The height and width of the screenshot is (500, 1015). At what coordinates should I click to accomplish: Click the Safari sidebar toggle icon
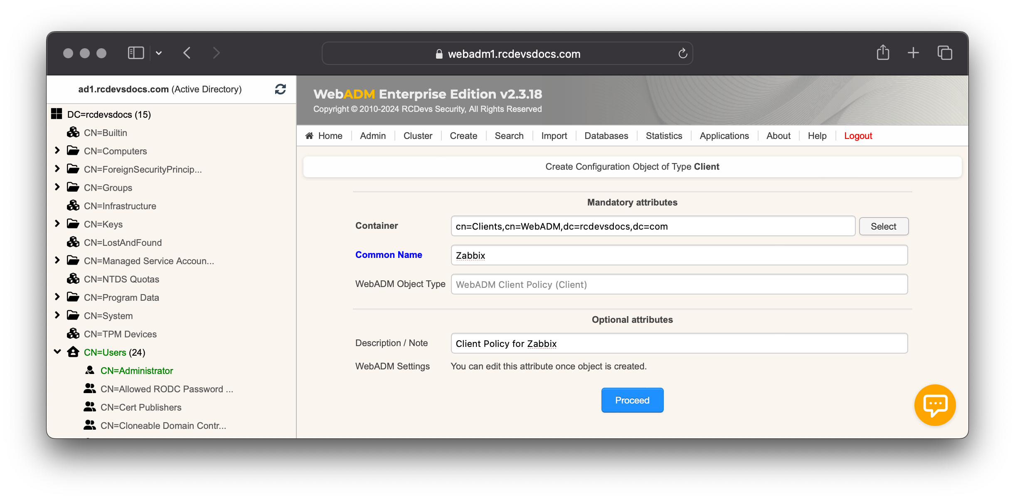click(x=135, y=52)
